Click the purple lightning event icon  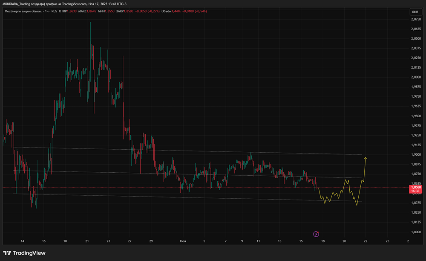[x=316, y=234]
